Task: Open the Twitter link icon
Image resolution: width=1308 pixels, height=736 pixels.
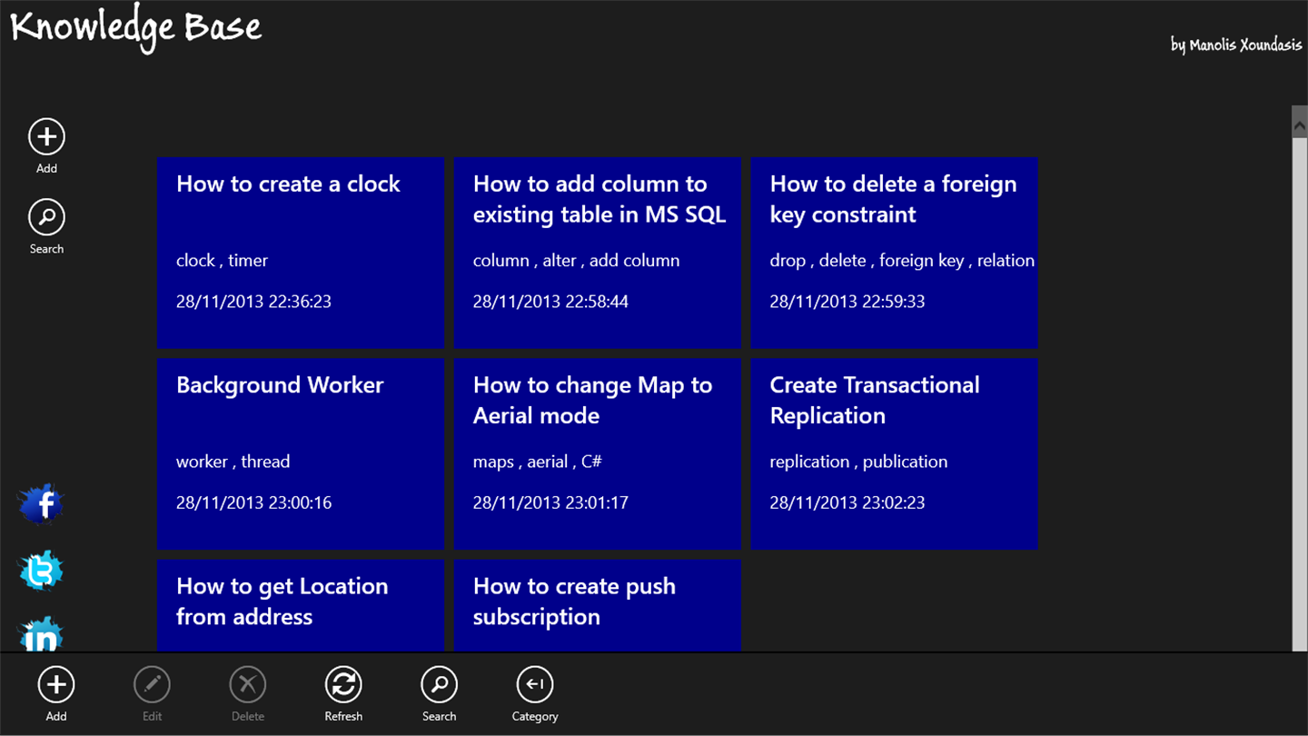Action: (41, 571)
